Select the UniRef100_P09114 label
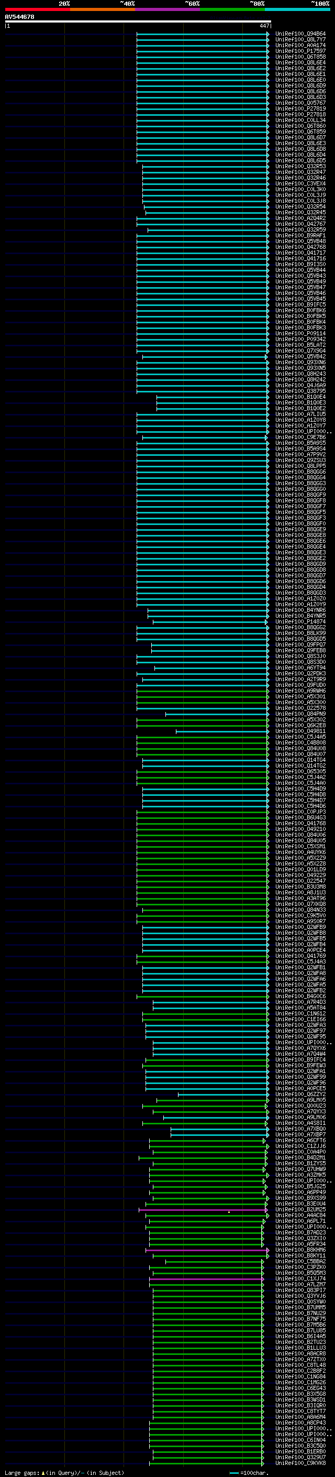The height and width of the screenshot is (1477, 335). [x=300, y=334]
